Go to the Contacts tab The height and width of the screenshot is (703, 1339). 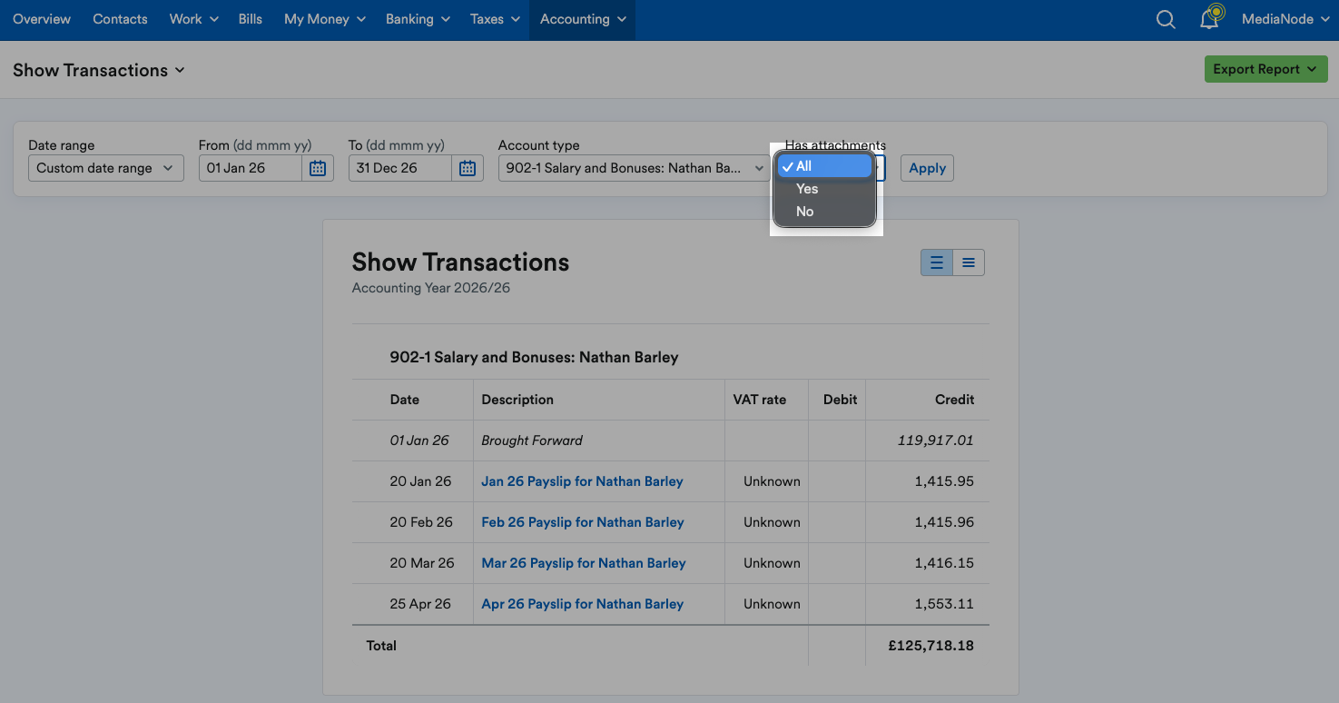pyautogui.click(x=120, y=19)
